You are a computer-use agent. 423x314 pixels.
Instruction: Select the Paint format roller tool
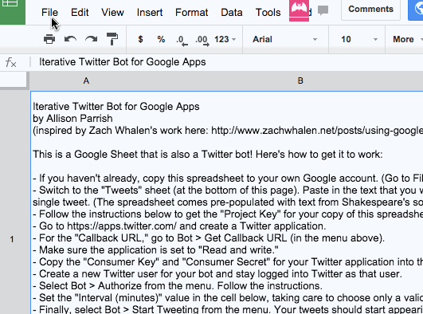(x=112, y=39)
